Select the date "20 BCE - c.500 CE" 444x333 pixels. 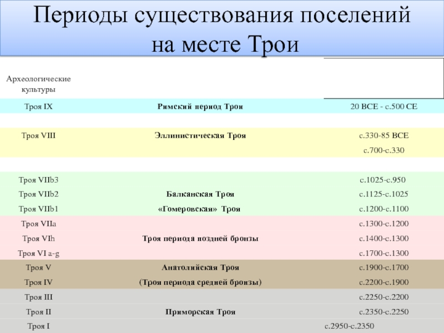[384, 106]
